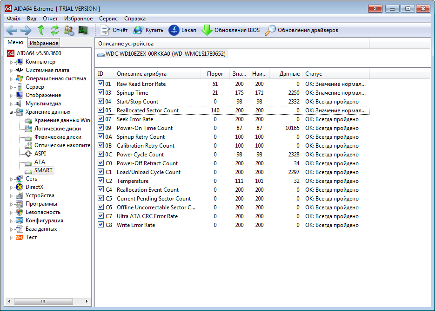Screen dimensions: 435x311
Task: Select Системная плата in the tree
Action: pos(47,70)
